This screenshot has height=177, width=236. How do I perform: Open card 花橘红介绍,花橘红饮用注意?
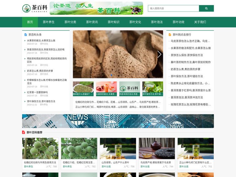(79, 153)
